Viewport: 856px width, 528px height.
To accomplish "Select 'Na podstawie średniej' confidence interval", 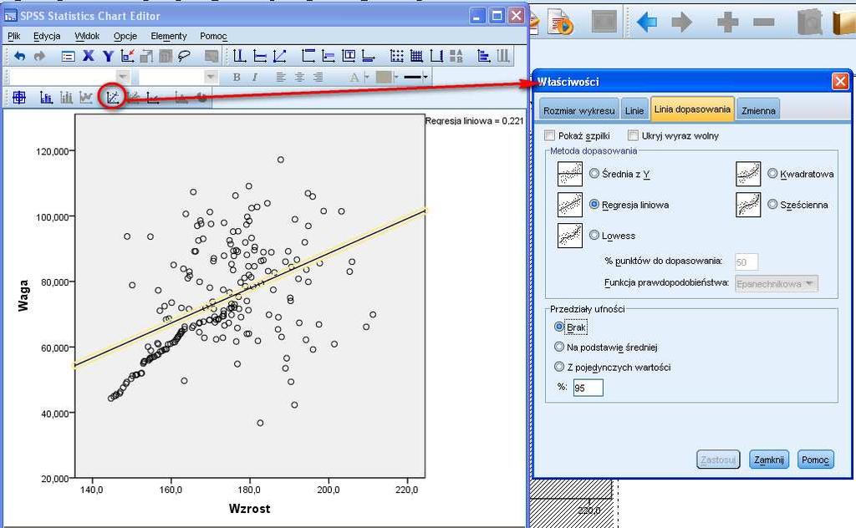I will coord(559,347).
